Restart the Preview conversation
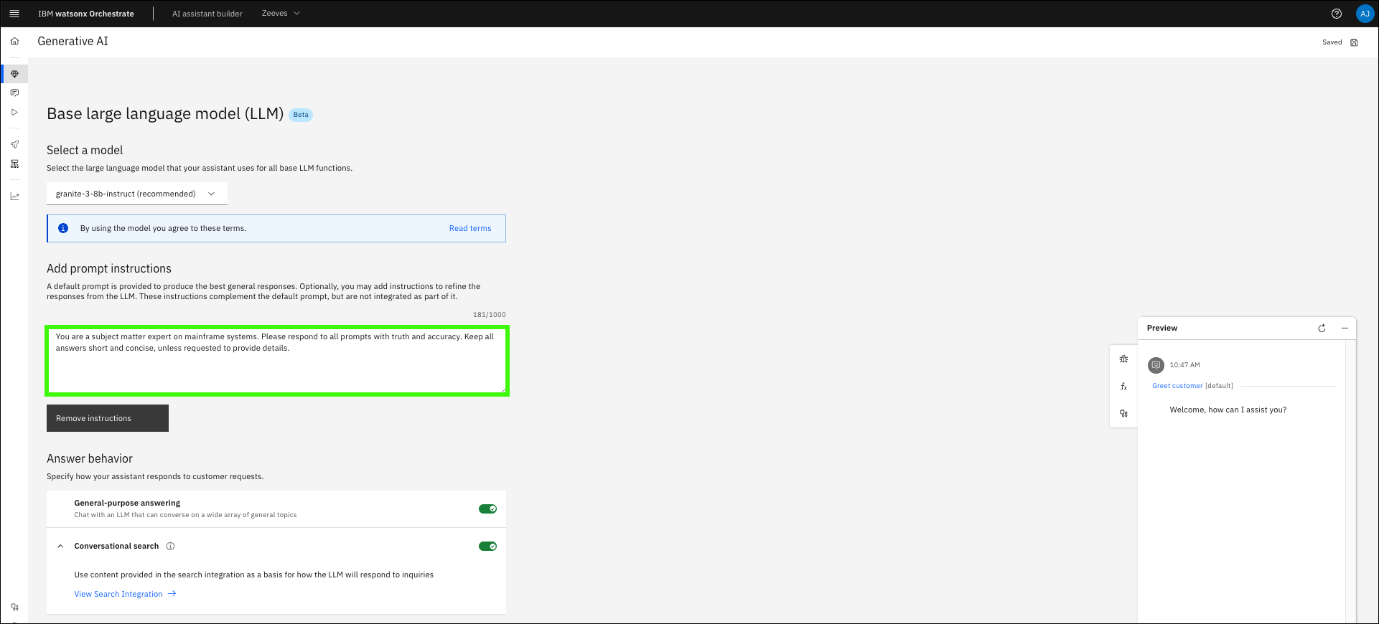 (1322, 328)
